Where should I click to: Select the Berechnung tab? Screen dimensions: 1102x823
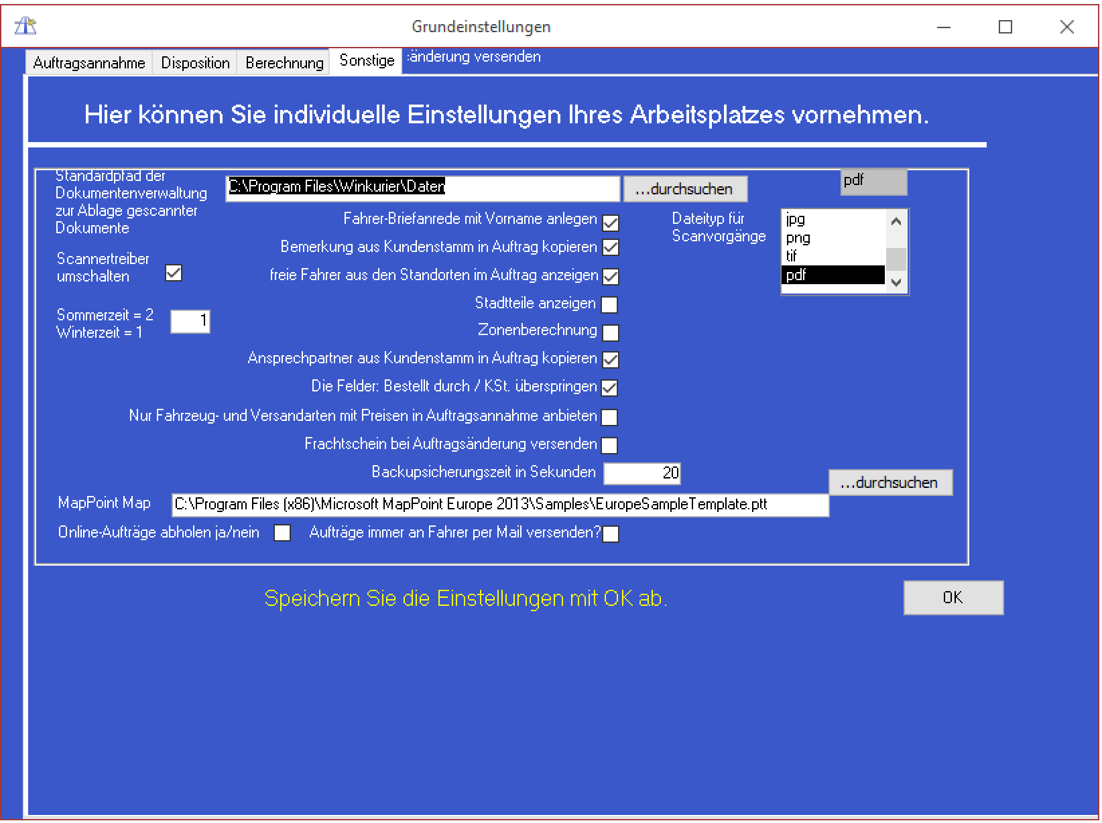284,63
